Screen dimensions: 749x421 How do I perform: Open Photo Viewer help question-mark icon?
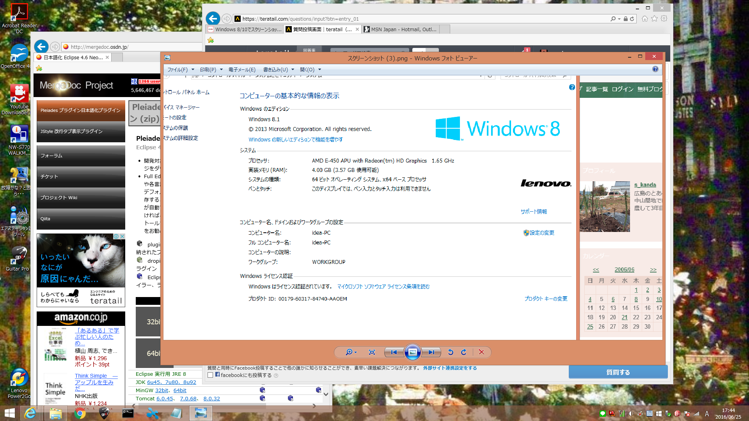tap(655, 69)
